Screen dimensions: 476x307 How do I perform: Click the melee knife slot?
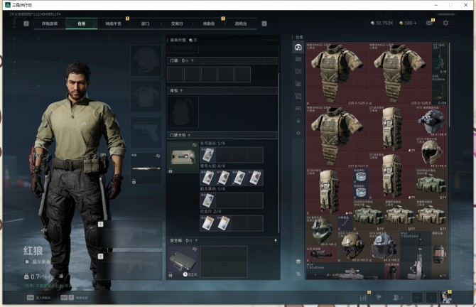pyautogui.click(x=146, y=168)
